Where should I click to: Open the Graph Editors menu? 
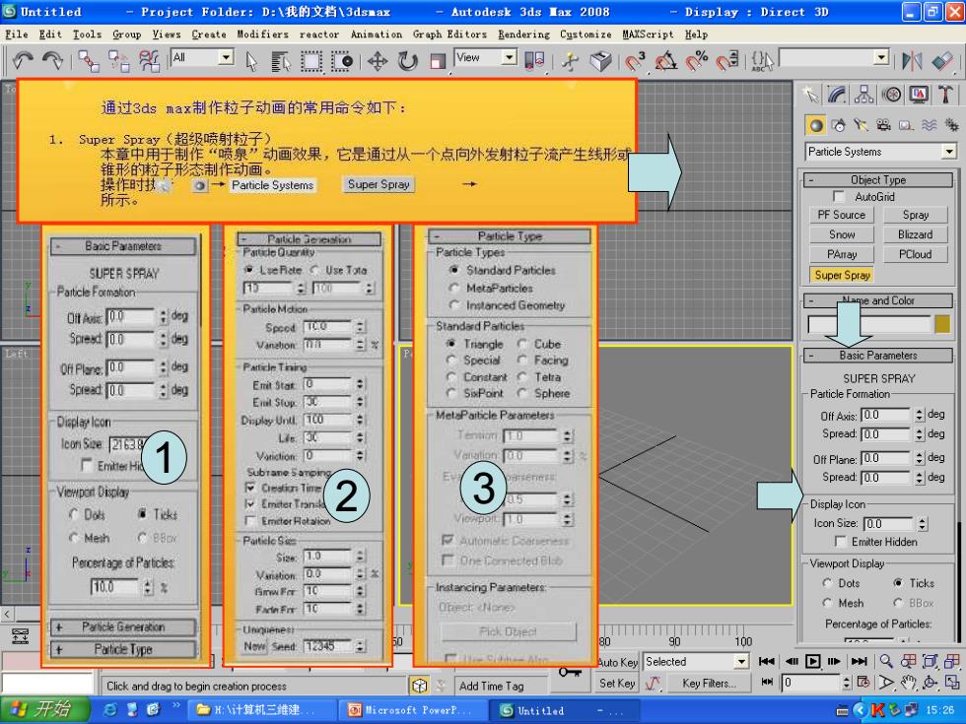click(x=449, y=33)
